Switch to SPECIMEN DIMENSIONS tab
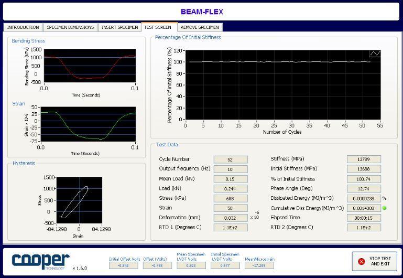The width and height of the screenshot is (403, 278). 70,27
